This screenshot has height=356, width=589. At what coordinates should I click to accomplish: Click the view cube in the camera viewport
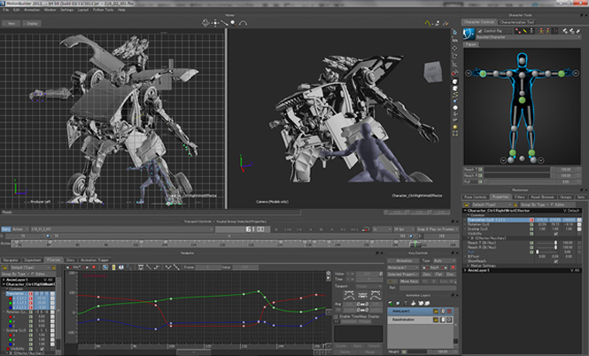[x=432, y=72]
